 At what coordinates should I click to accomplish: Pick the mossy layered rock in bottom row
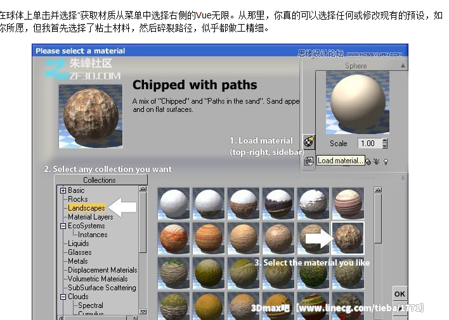click(174, 306)
